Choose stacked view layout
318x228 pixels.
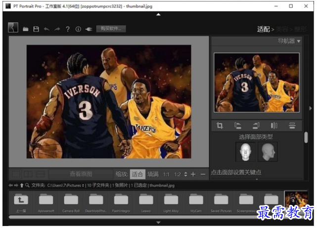pyautogui.click(x=40, y=174)
